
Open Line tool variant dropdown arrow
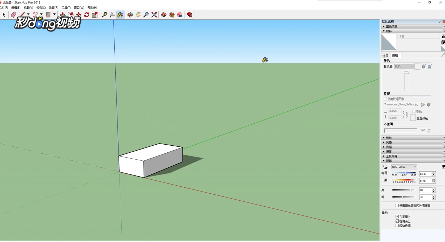28,15
